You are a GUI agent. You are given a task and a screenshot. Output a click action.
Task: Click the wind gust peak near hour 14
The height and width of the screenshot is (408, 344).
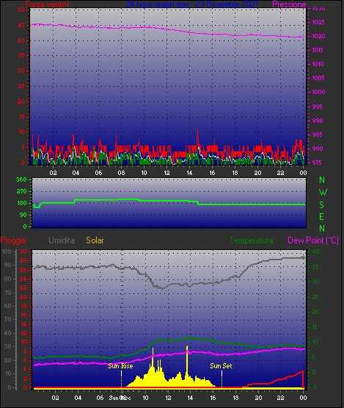tap(197, 130)
